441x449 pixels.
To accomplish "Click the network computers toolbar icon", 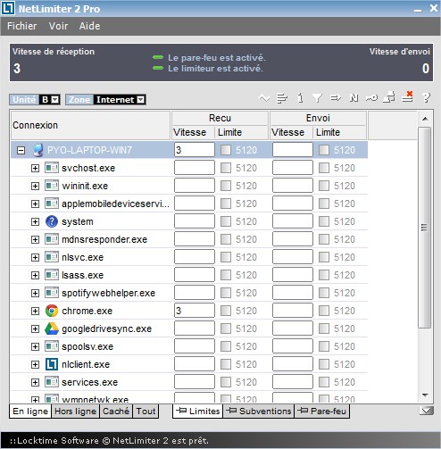I will click(x=389, y=97).
